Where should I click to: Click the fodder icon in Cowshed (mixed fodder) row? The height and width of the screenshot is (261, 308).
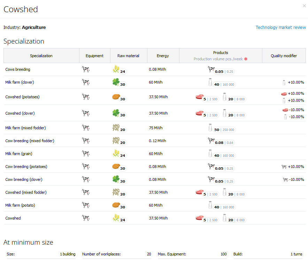pyautogui.click(x=116, y=192)
